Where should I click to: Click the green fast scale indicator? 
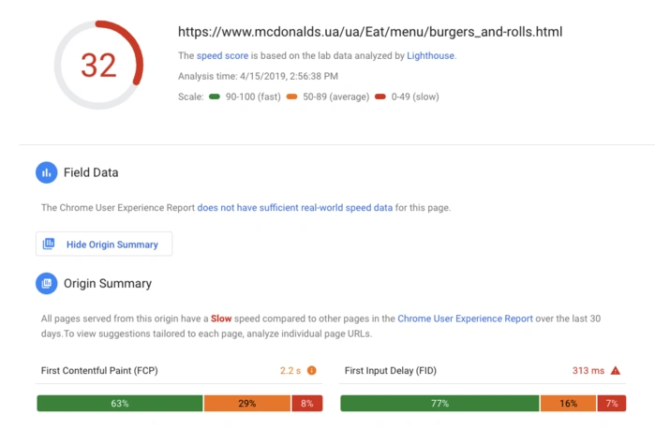tap(215, 96)
